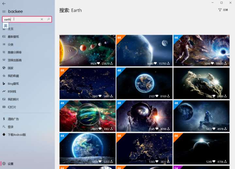Open the 4K Earth from moon surface wallpaper
Image resolution: width=235 pixels, height=169 pixels.
point(87,149)
